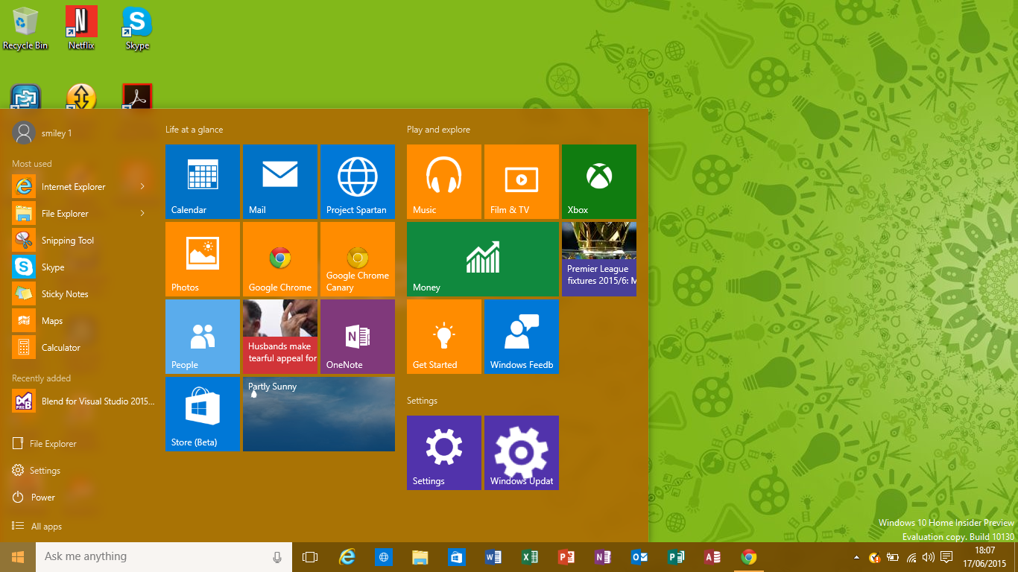Open the Action Center notifications icon
The image size is (1018, 572).
click(946, 557)
